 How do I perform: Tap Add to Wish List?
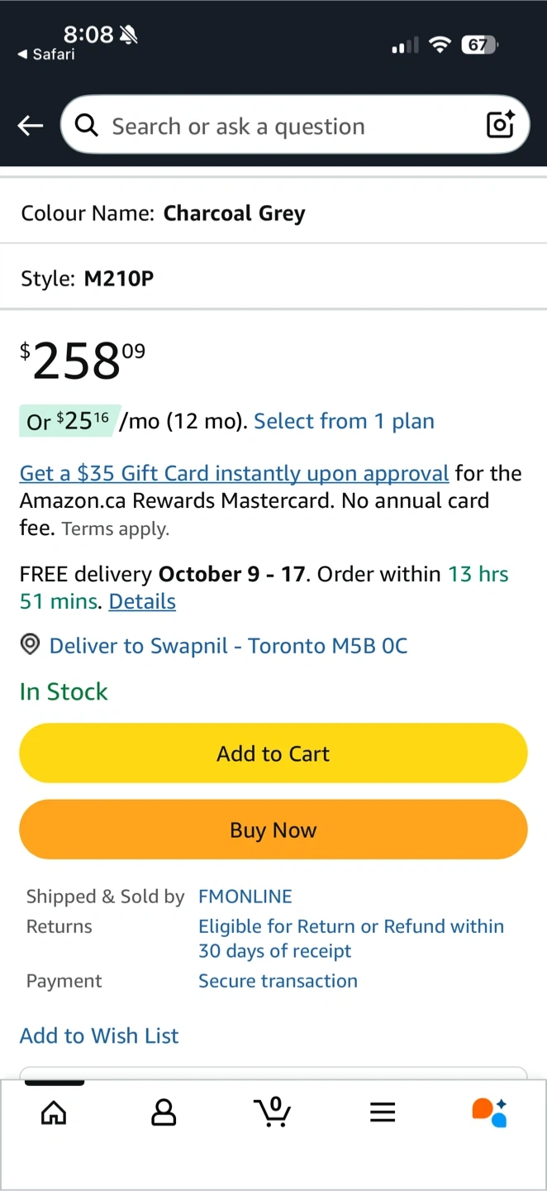coord(99,1036)
